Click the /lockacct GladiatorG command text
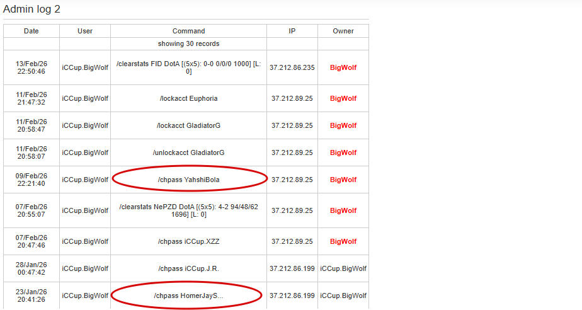582x310 pixels. pyautogui.click(x=188, y=125)
